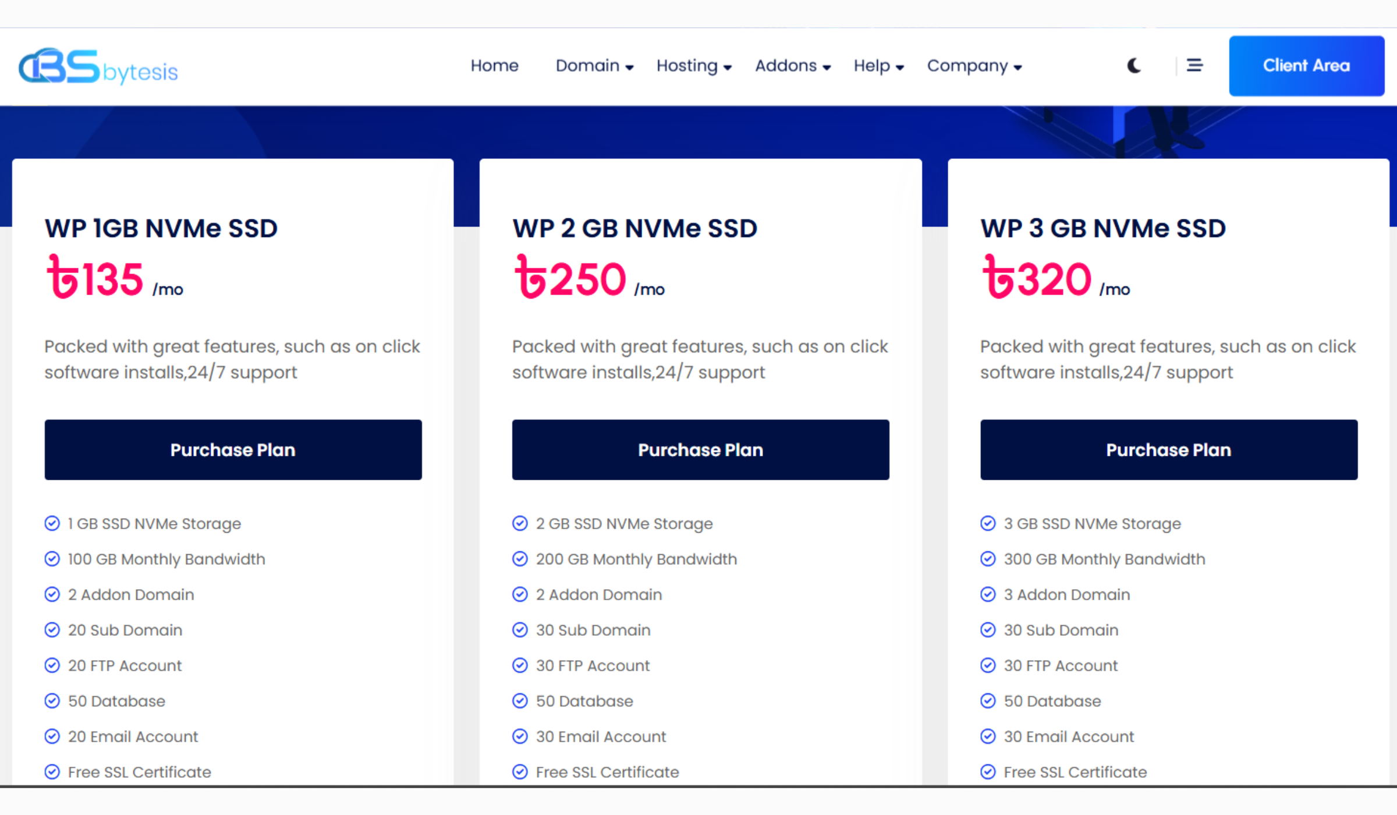This screenshot has width=1397, height=815.
Task: Click check icon beside 1 GB SSD NVMe Storage
Action: [52, 523]
